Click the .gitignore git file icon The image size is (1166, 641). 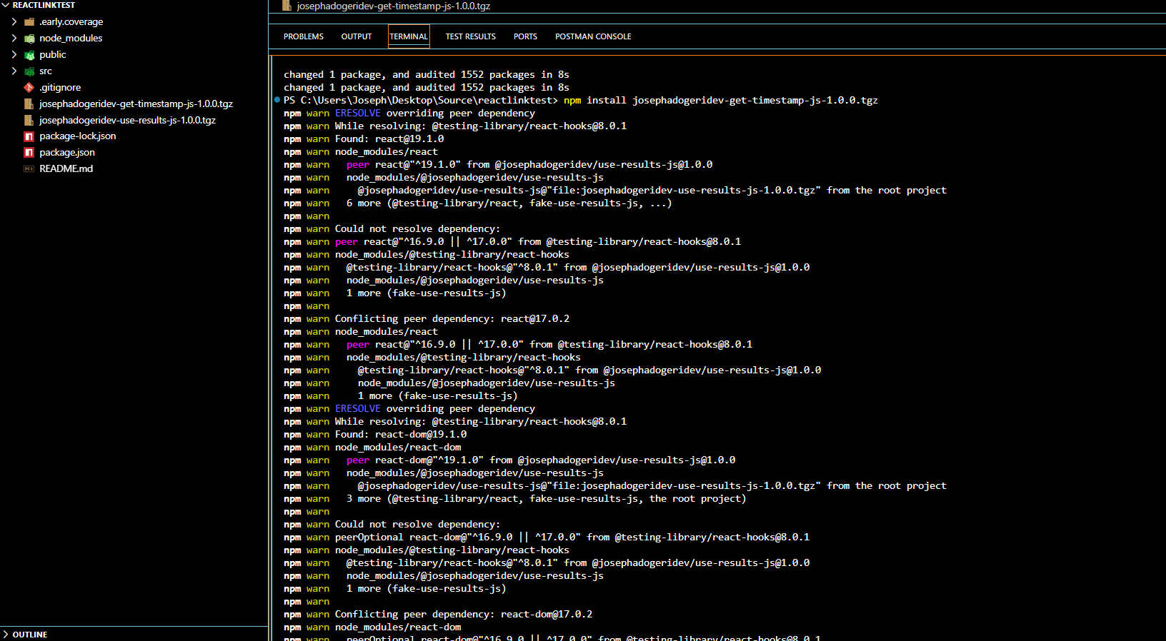coord(29,88)
